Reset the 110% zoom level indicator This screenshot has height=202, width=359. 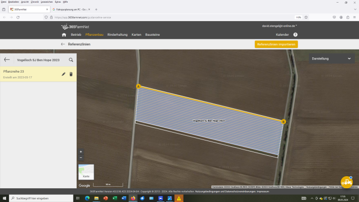pos(298,17)
